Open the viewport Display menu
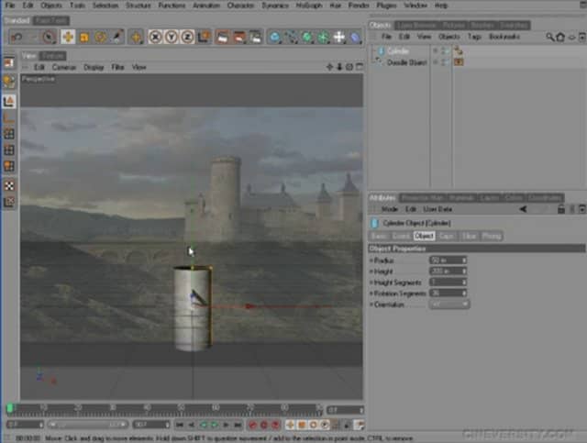 click(94, 67)
